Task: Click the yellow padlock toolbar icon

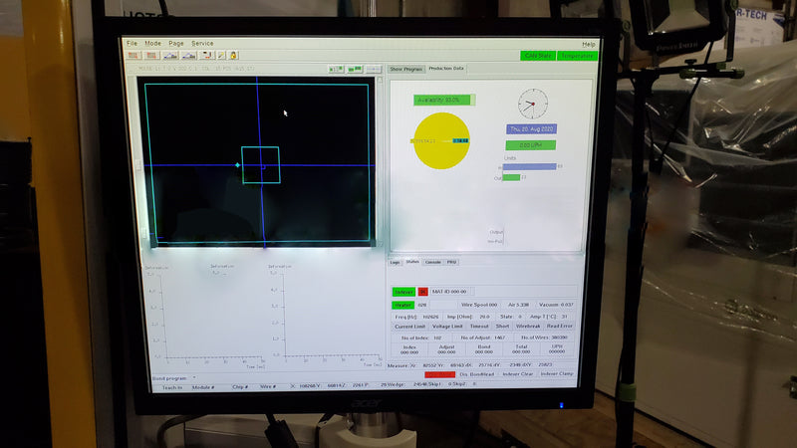Action: pyautogui.click(x=233, y=56)
